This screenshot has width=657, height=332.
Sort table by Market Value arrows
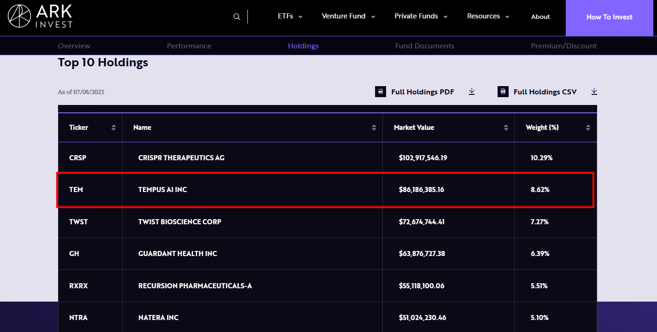tap(506, 128)
